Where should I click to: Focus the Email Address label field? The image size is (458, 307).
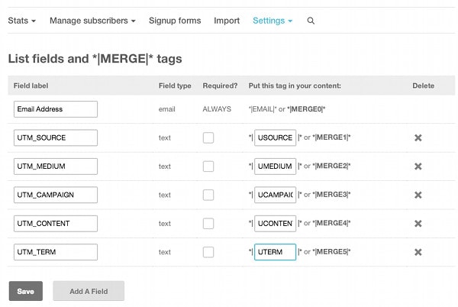point(56,109)
